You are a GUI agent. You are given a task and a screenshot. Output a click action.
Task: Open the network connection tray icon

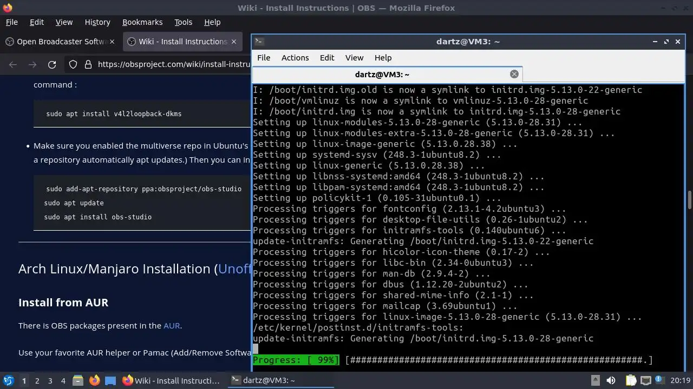pos(645,380)
